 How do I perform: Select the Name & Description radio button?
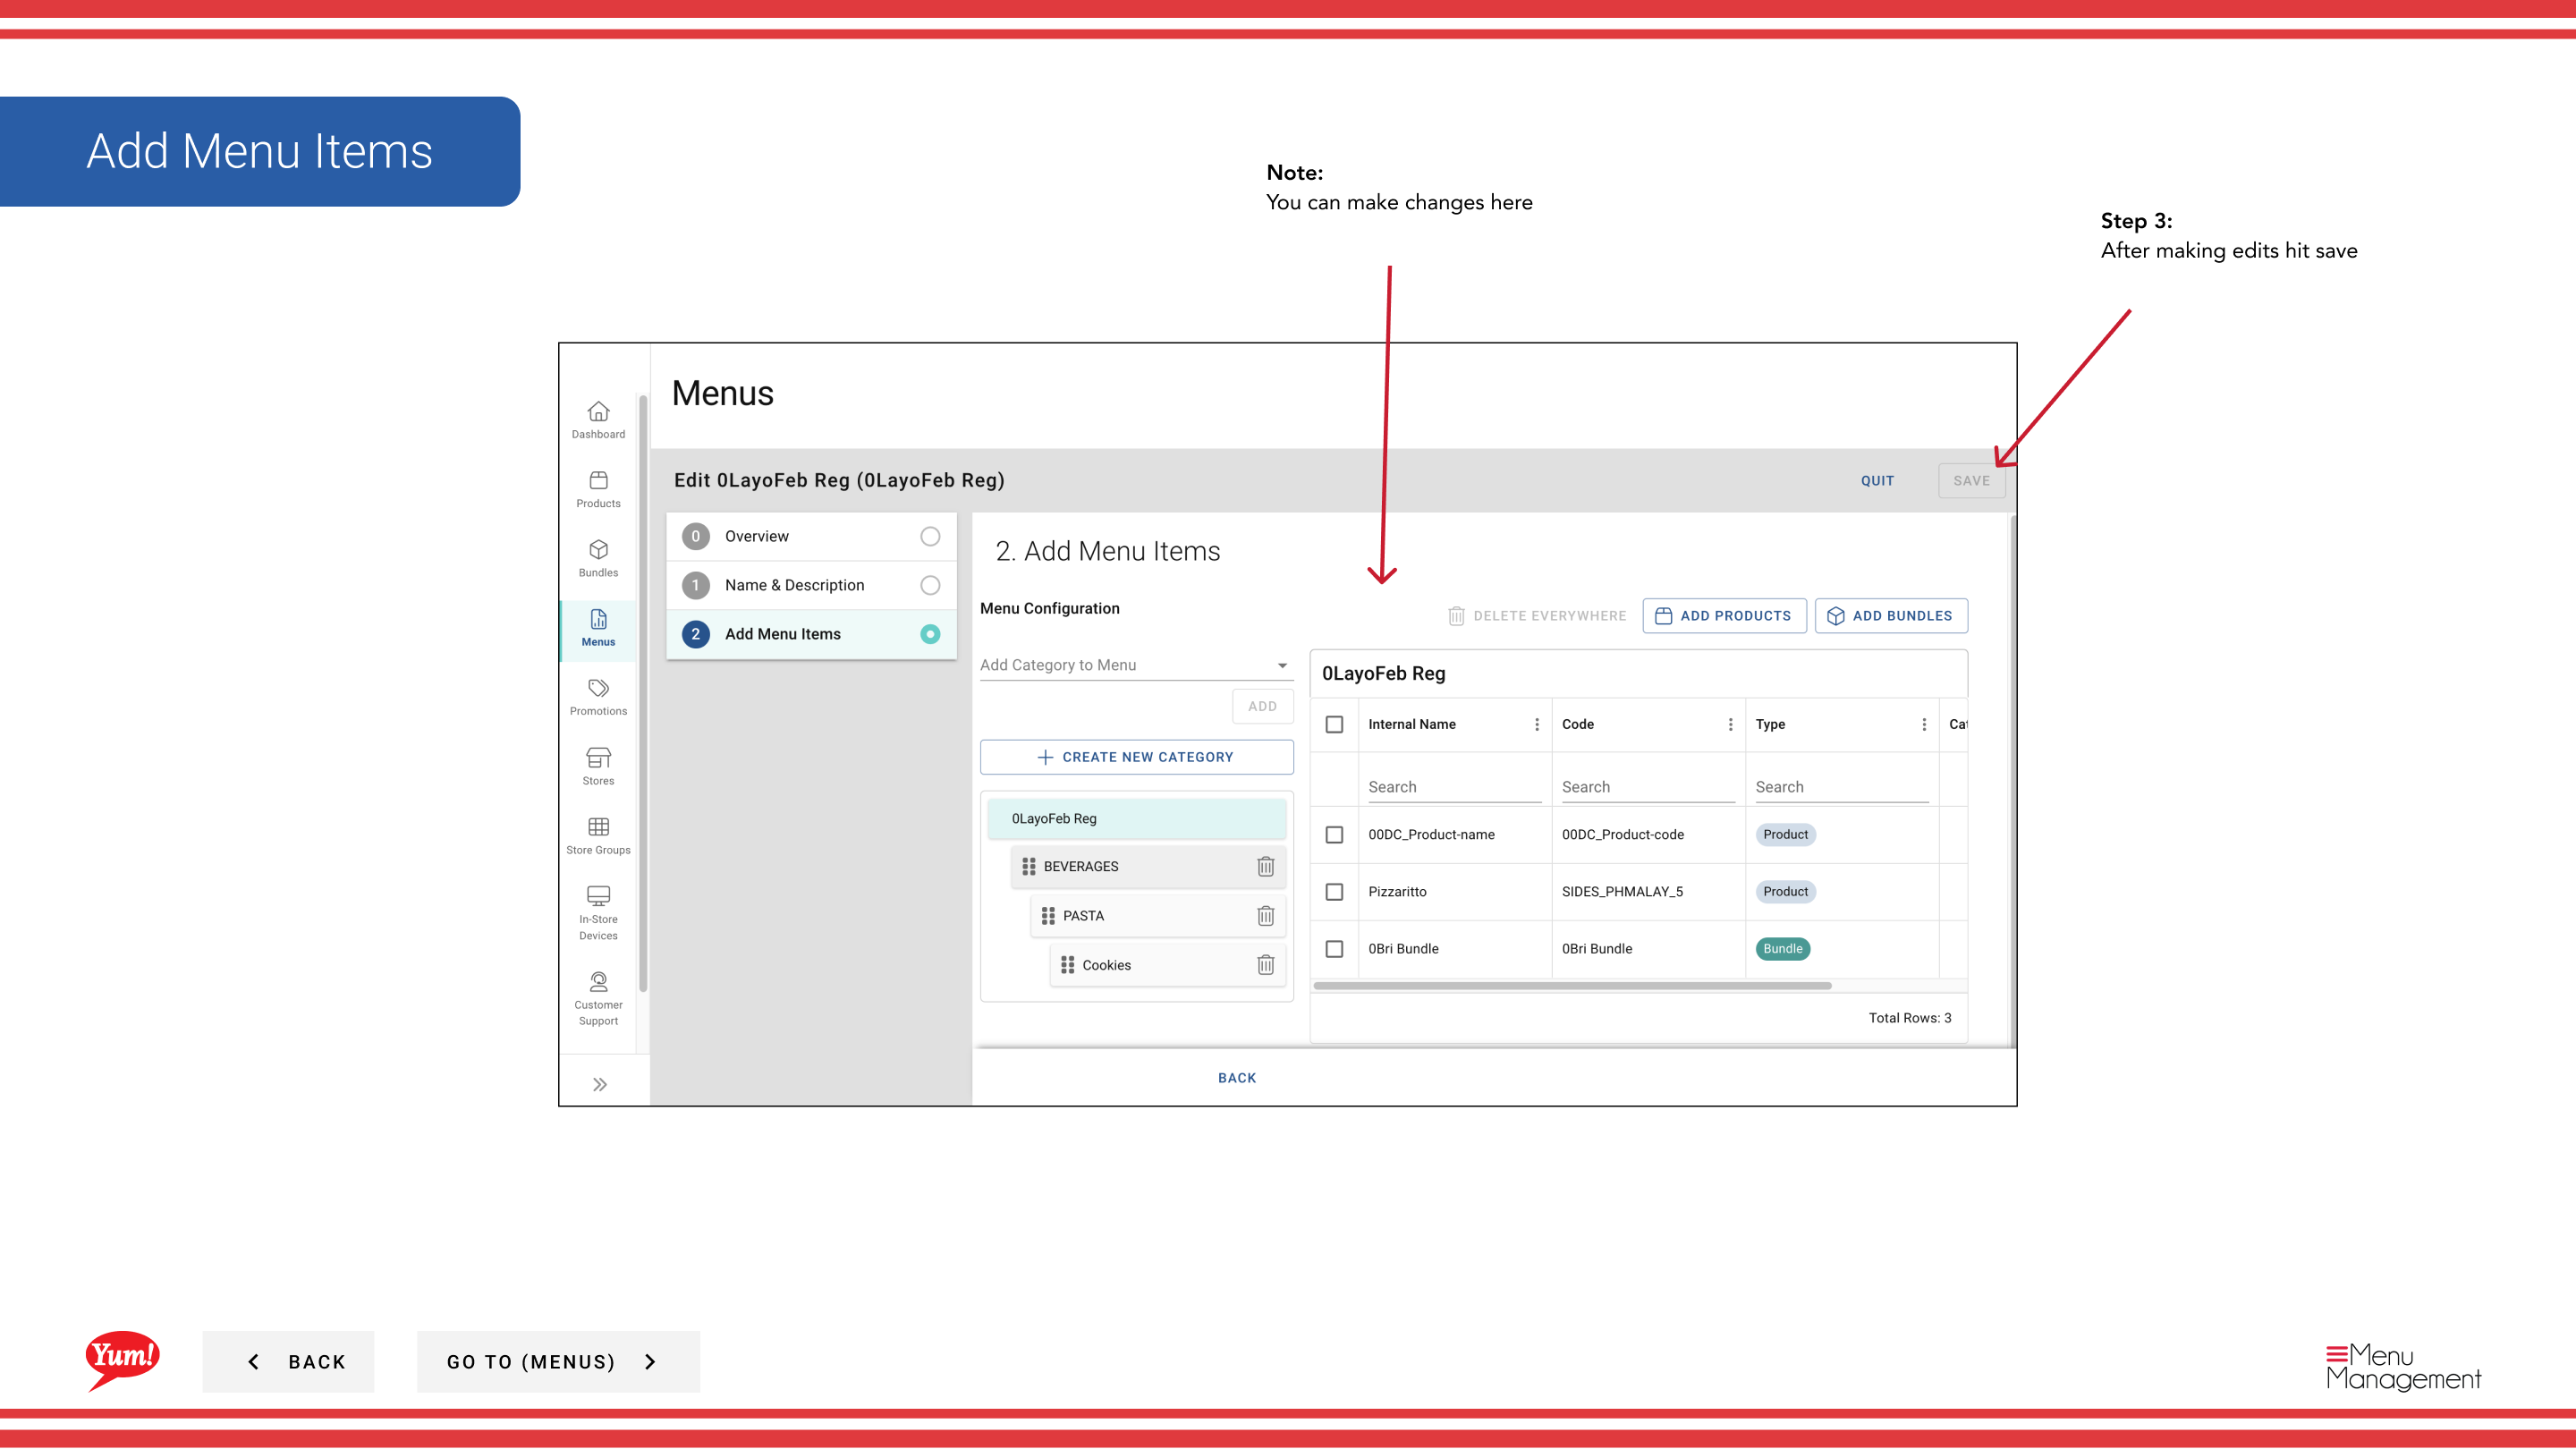930,585
